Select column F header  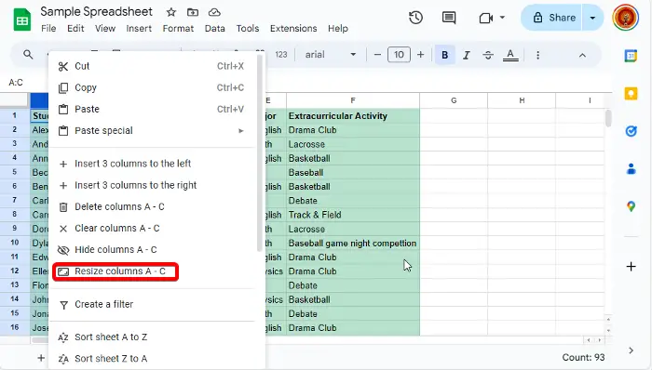353,100
